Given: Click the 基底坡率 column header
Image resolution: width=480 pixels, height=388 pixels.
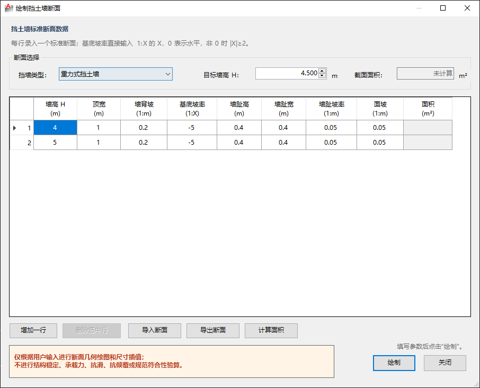Looking at the screenshot, I should coord(192,109).
